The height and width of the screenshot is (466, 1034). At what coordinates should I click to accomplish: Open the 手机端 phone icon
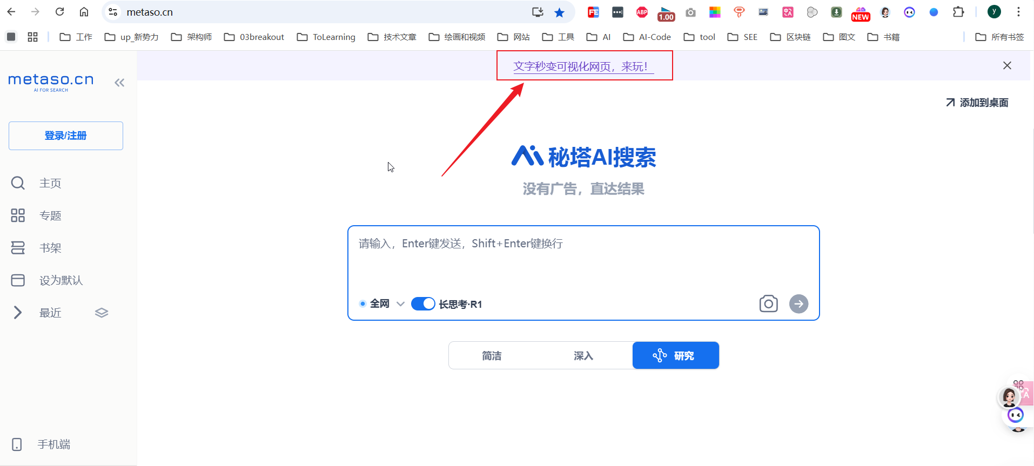(17, 444)
